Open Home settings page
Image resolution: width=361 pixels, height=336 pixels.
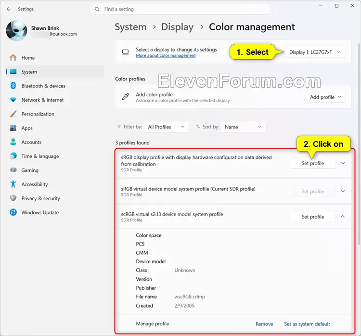[55, 58]
